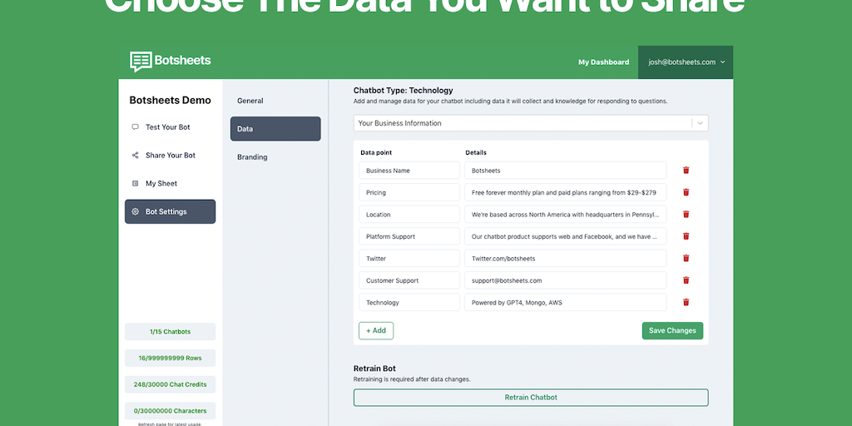Click the 16/999999999 Rows badge
This screenshot has height=426, width=852.
point(170,358)
